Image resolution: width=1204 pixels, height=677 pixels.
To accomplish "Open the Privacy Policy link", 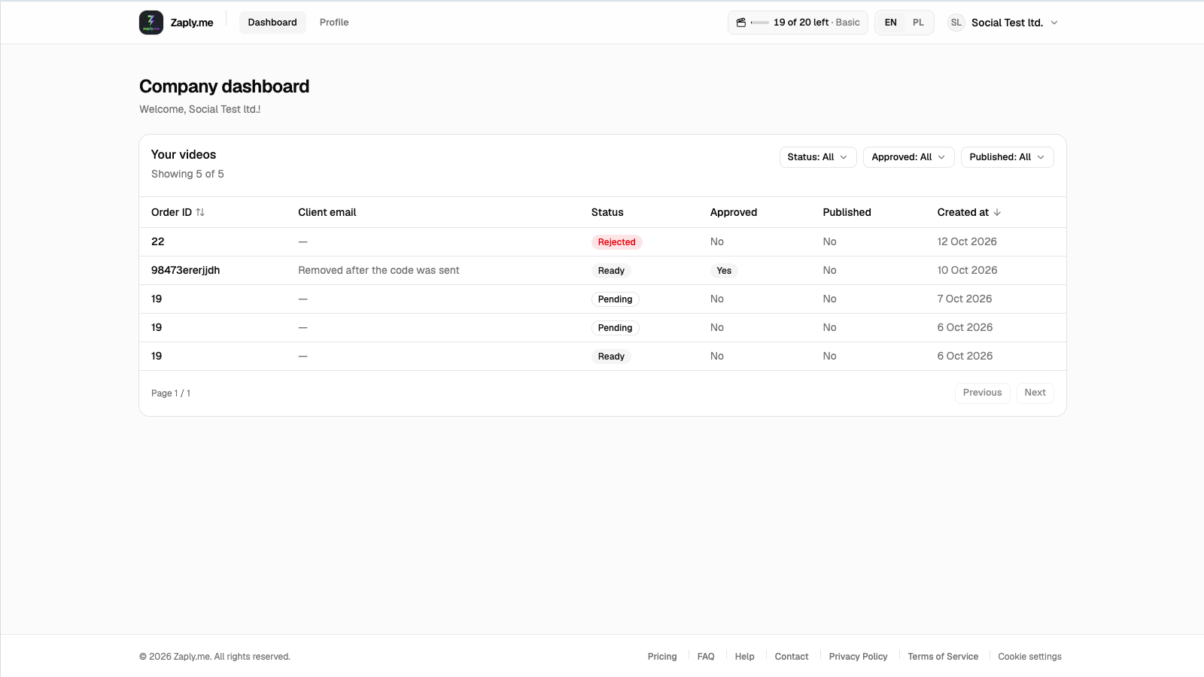I will (859, 657).
